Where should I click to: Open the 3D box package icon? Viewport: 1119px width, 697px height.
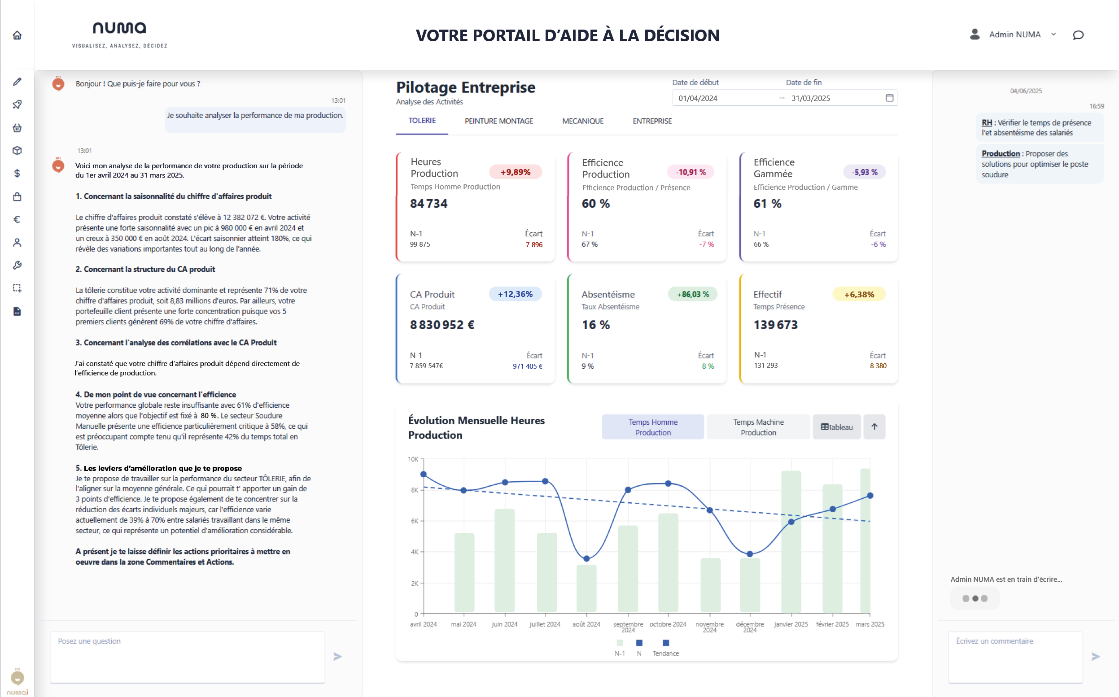17,151
